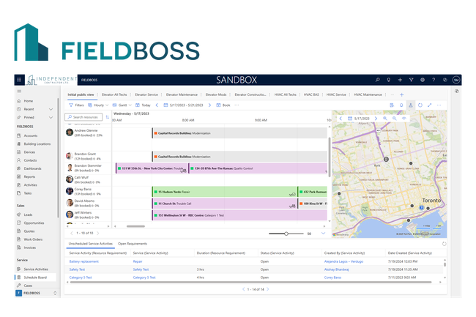The height and width of the screenshot is (317, 476).
Task: Go to next day on map
Action: pos(376,119)
